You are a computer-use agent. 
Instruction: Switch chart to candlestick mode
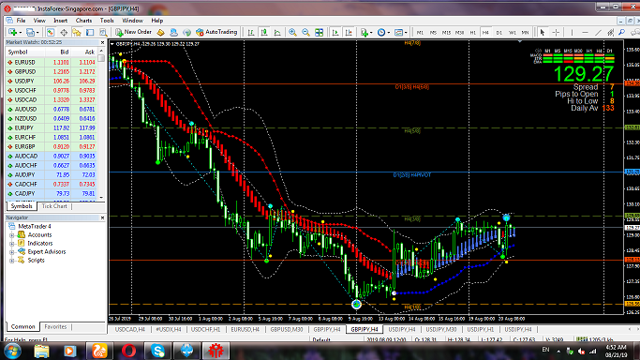point(264,32)
